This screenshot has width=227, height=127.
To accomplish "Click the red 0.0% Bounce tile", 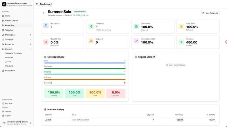I will [116, 93].
